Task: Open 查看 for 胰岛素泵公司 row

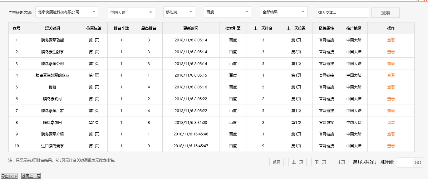Action: point(391,64)
